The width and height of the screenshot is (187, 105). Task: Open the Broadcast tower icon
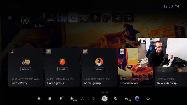click(93, 99)
